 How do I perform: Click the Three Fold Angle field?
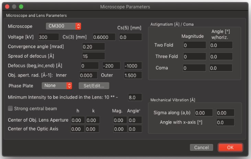click(221, 56)
